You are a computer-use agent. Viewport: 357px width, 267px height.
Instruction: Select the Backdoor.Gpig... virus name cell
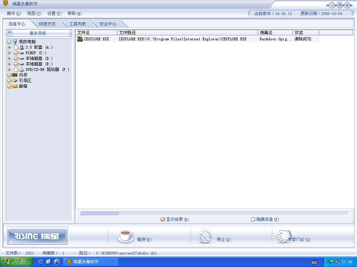pyautogui.click(x=275, y=39)
